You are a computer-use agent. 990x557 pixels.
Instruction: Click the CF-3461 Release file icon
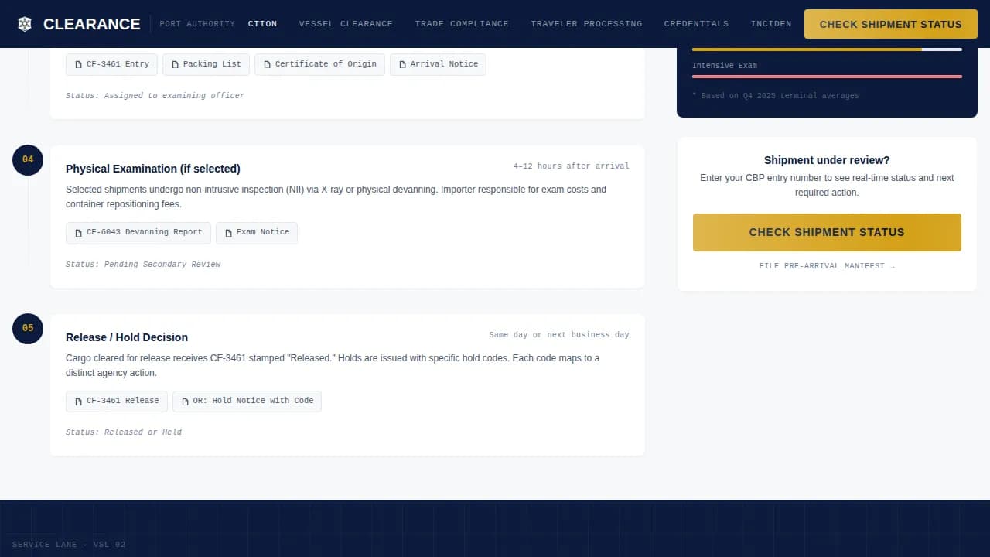78,401
